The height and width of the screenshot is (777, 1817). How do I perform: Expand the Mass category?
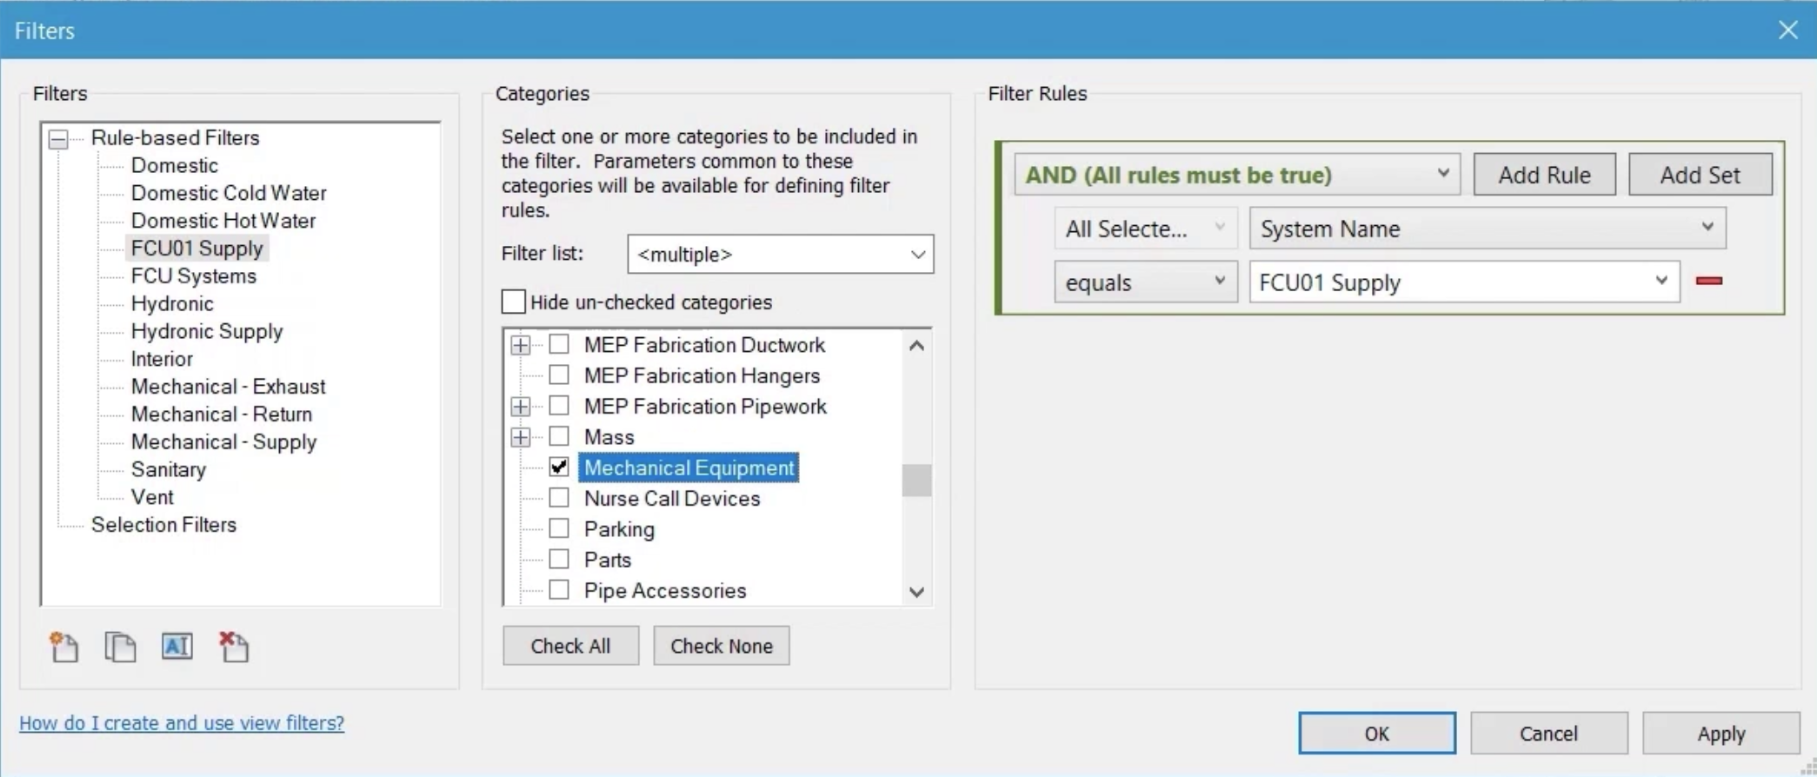click(520, 437)
